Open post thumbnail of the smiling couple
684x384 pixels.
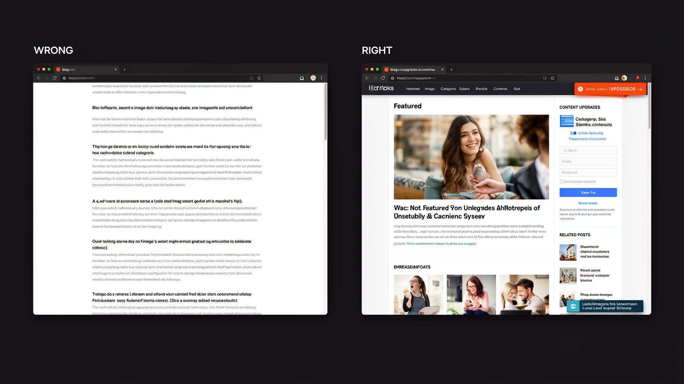pos(524,294)
